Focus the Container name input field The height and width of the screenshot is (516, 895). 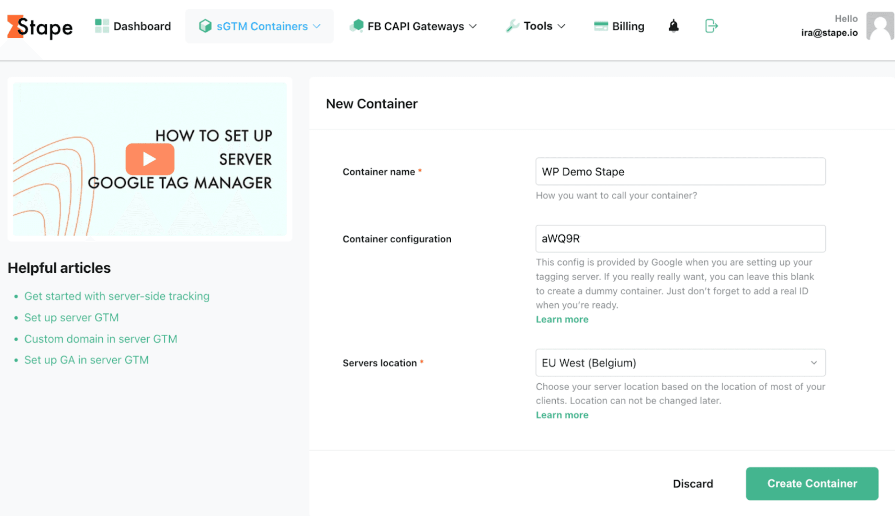pos(680,171)
